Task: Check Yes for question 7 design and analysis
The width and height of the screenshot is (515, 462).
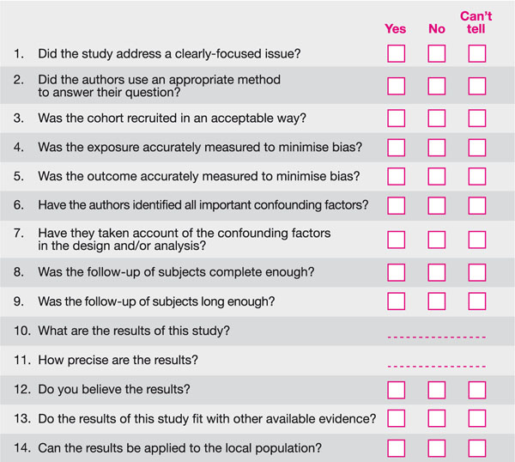Action: pos(396,240)
